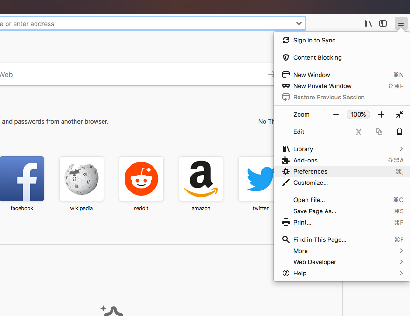The image size is (410, 316).
Task: Click the Customize paintbrush icon
Action: (x=286, y=183)
